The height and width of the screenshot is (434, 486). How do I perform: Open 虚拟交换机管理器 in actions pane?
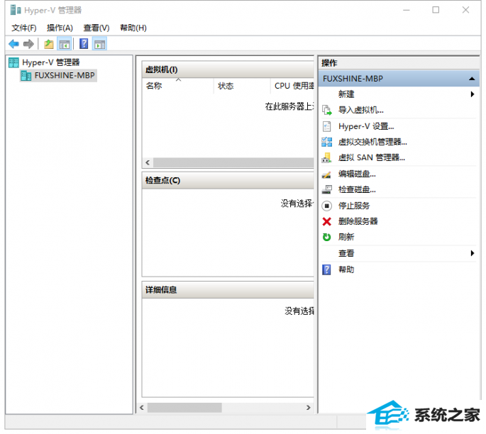[x=372, y=142]
